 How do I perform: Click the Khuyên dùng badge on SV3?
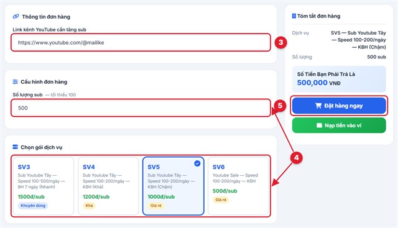pyautogui.click(x=33, y=206)
